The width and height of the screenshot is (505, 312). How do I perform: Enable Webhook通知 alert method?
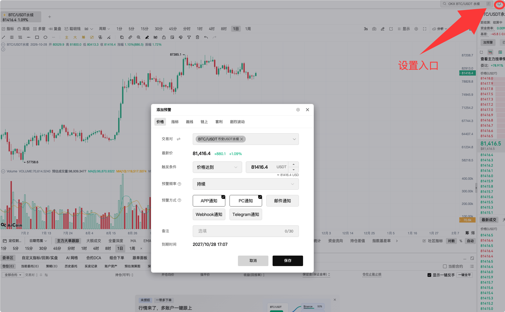coord(209,214)
